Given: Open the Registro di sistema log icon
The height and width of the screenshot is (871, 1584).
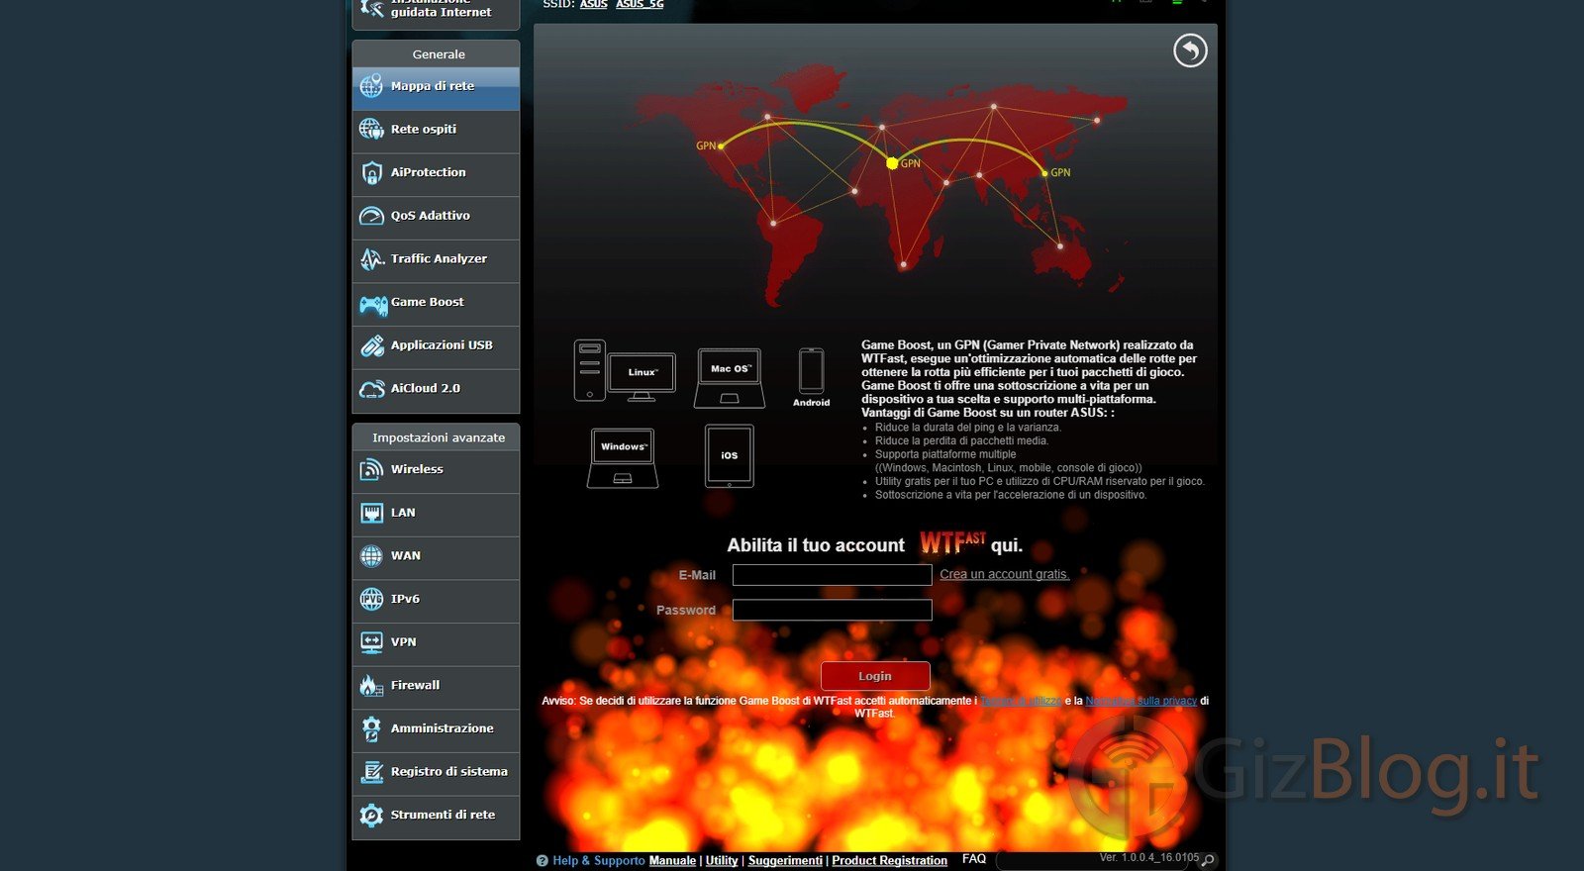Looking at the screenshot, I should [371, 772].
